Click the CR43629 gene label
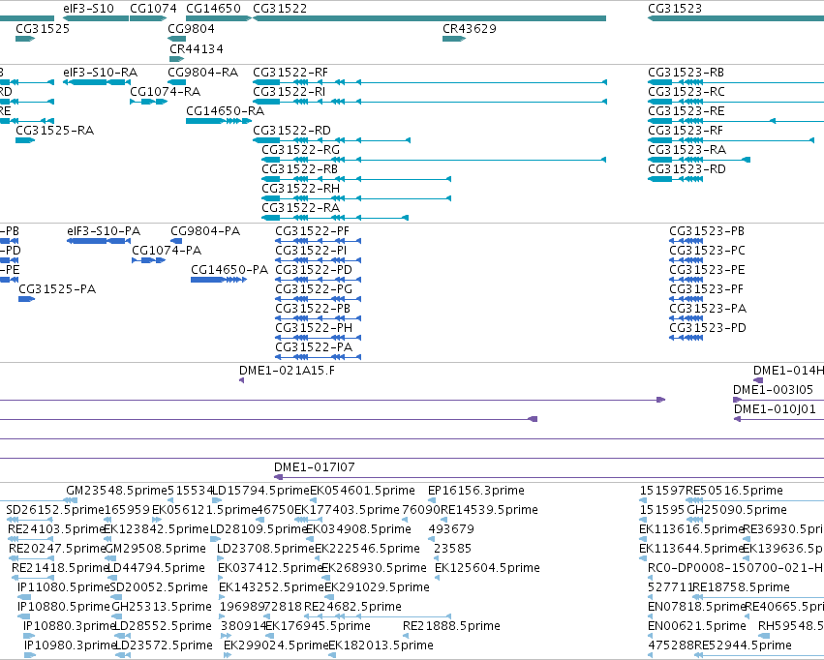This screenshot has height=660, width=824. pos(470,28)
